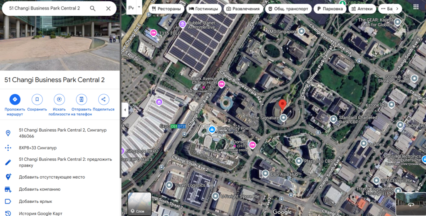The height and width of the screenshot is (216, 426).
Task: Select the Парковка category chip
Action: 329,9
